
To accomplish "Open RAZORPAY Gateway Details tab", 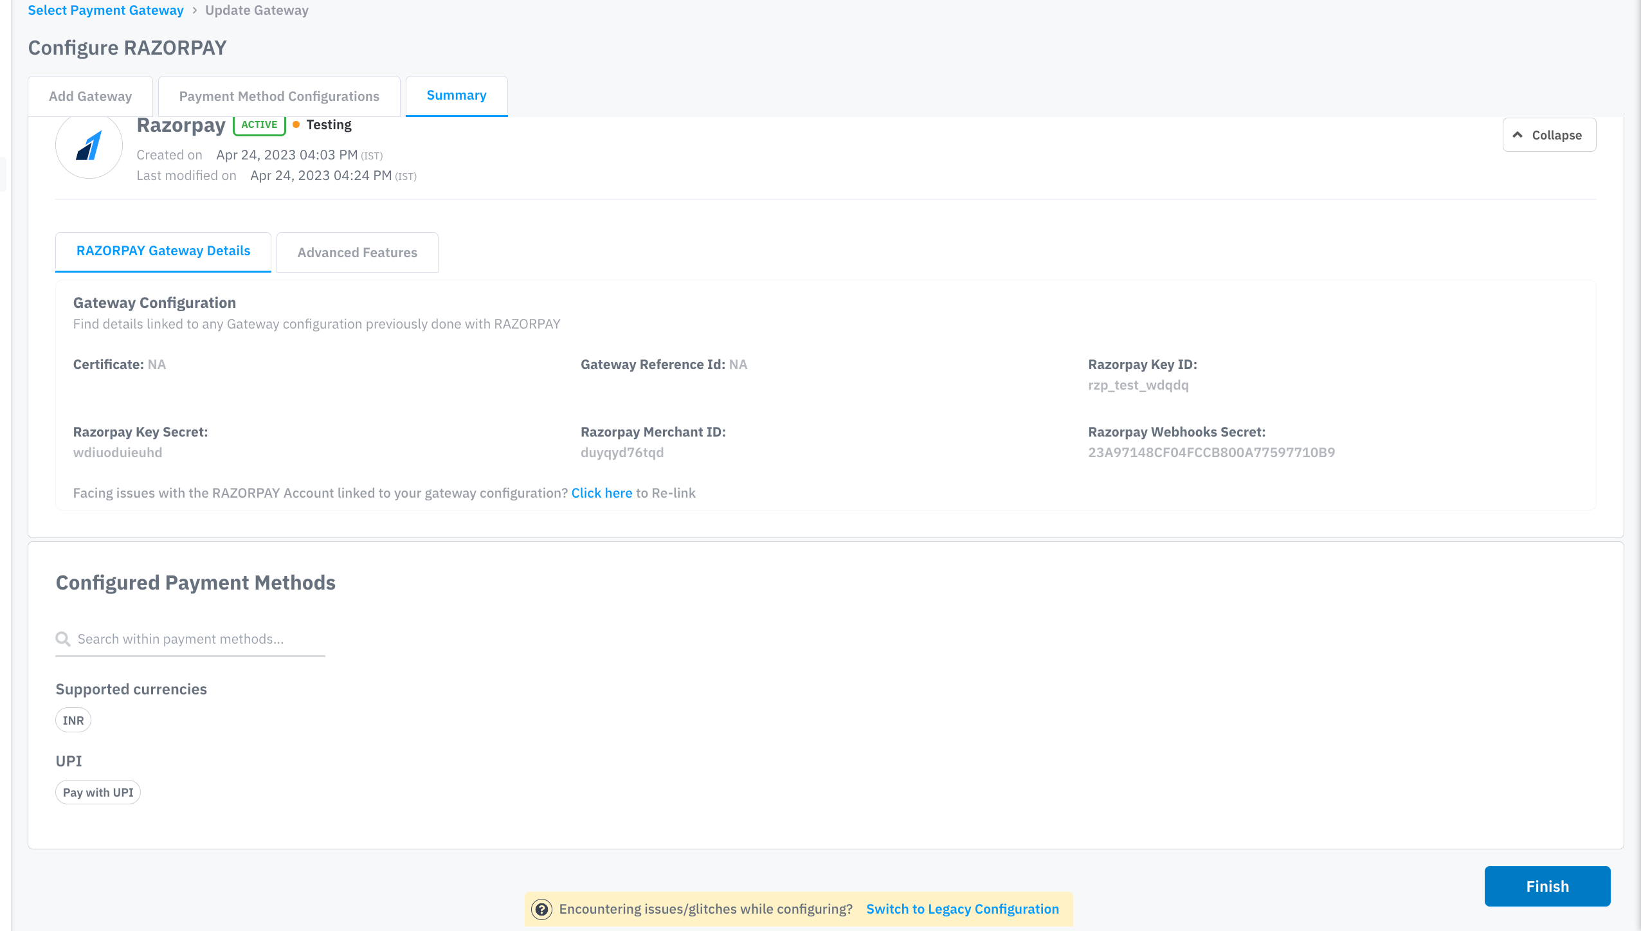I will (163, 251).
